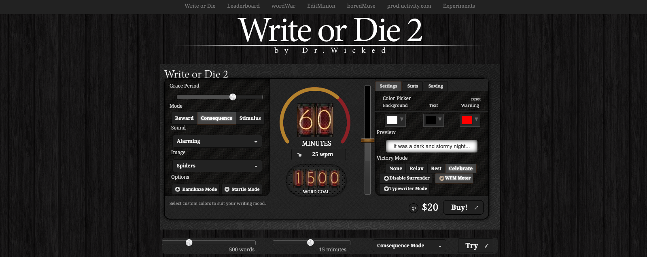647x257 pixels.
Task: Select Reward mode
Action: coord(184,118)
